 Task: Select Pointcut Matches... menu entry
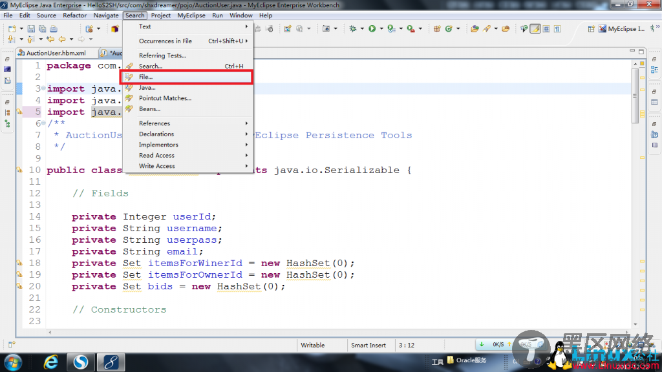(188, 98)
